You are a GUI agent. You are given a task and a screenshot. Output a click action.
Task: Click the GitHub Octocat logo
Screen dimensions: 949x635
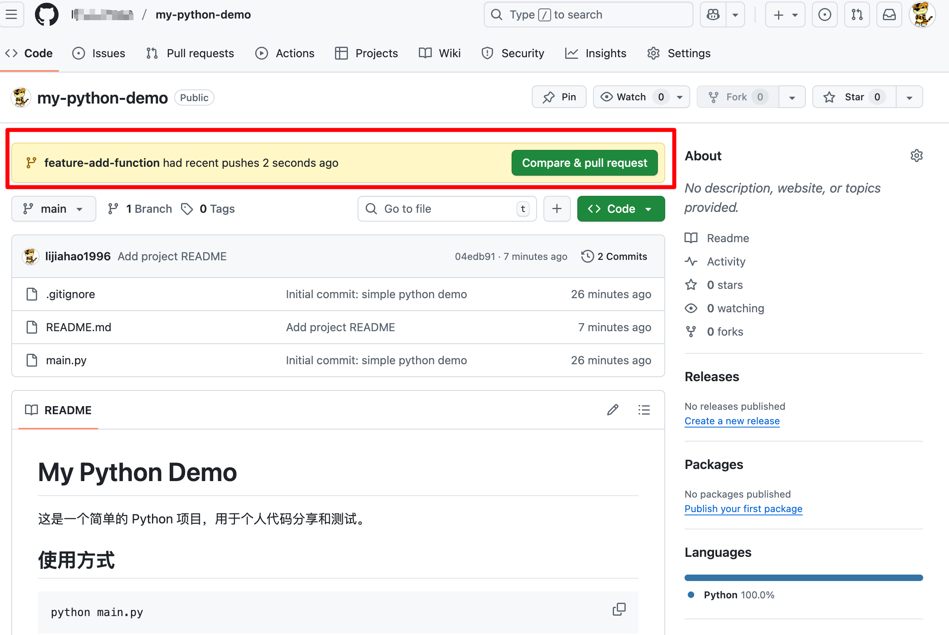point(47,15)
